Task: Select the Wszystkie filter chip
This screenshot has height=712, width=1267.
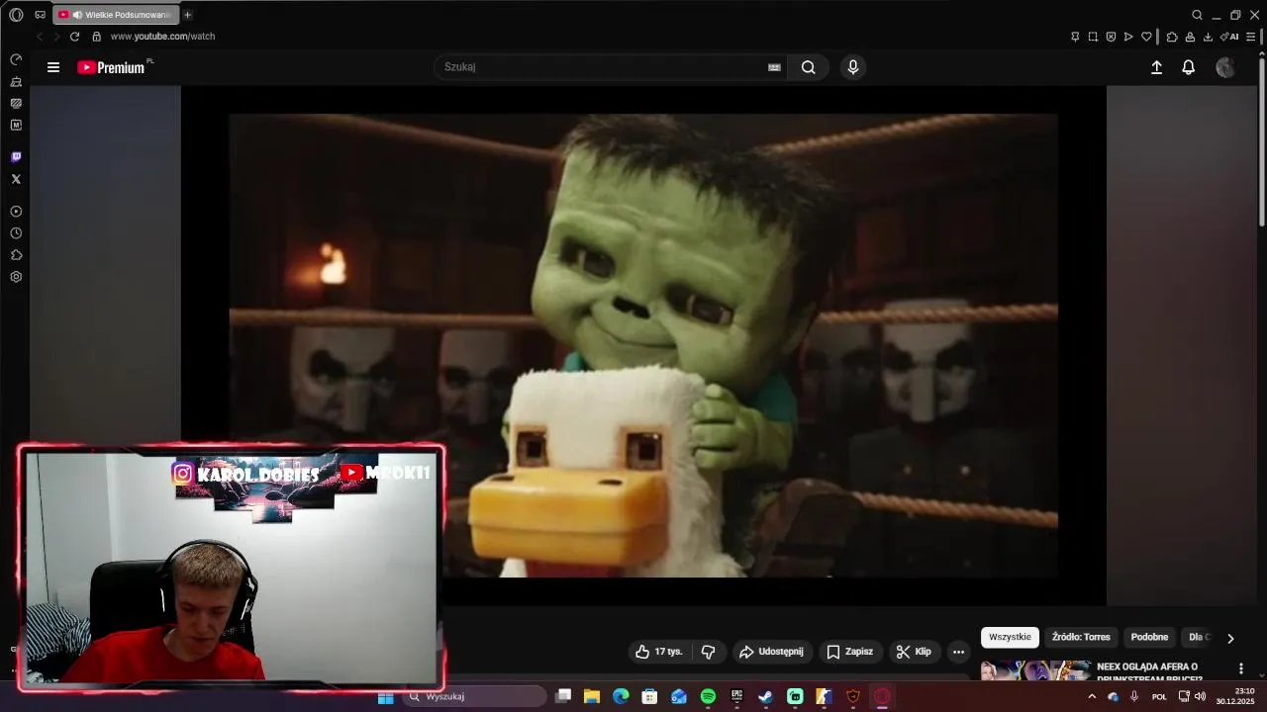Action: (1010, 637)
